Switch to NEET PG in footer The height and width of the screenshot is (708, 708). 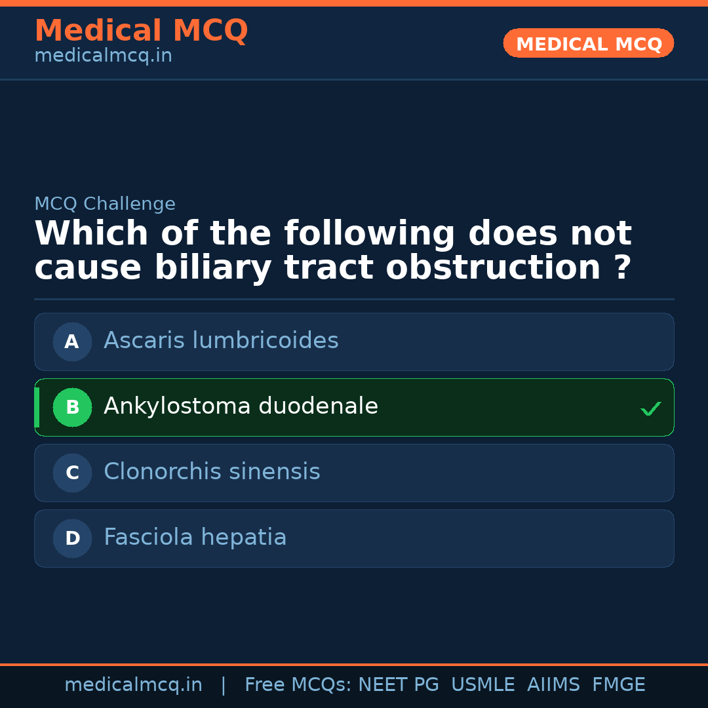click(x=398, y=684)
